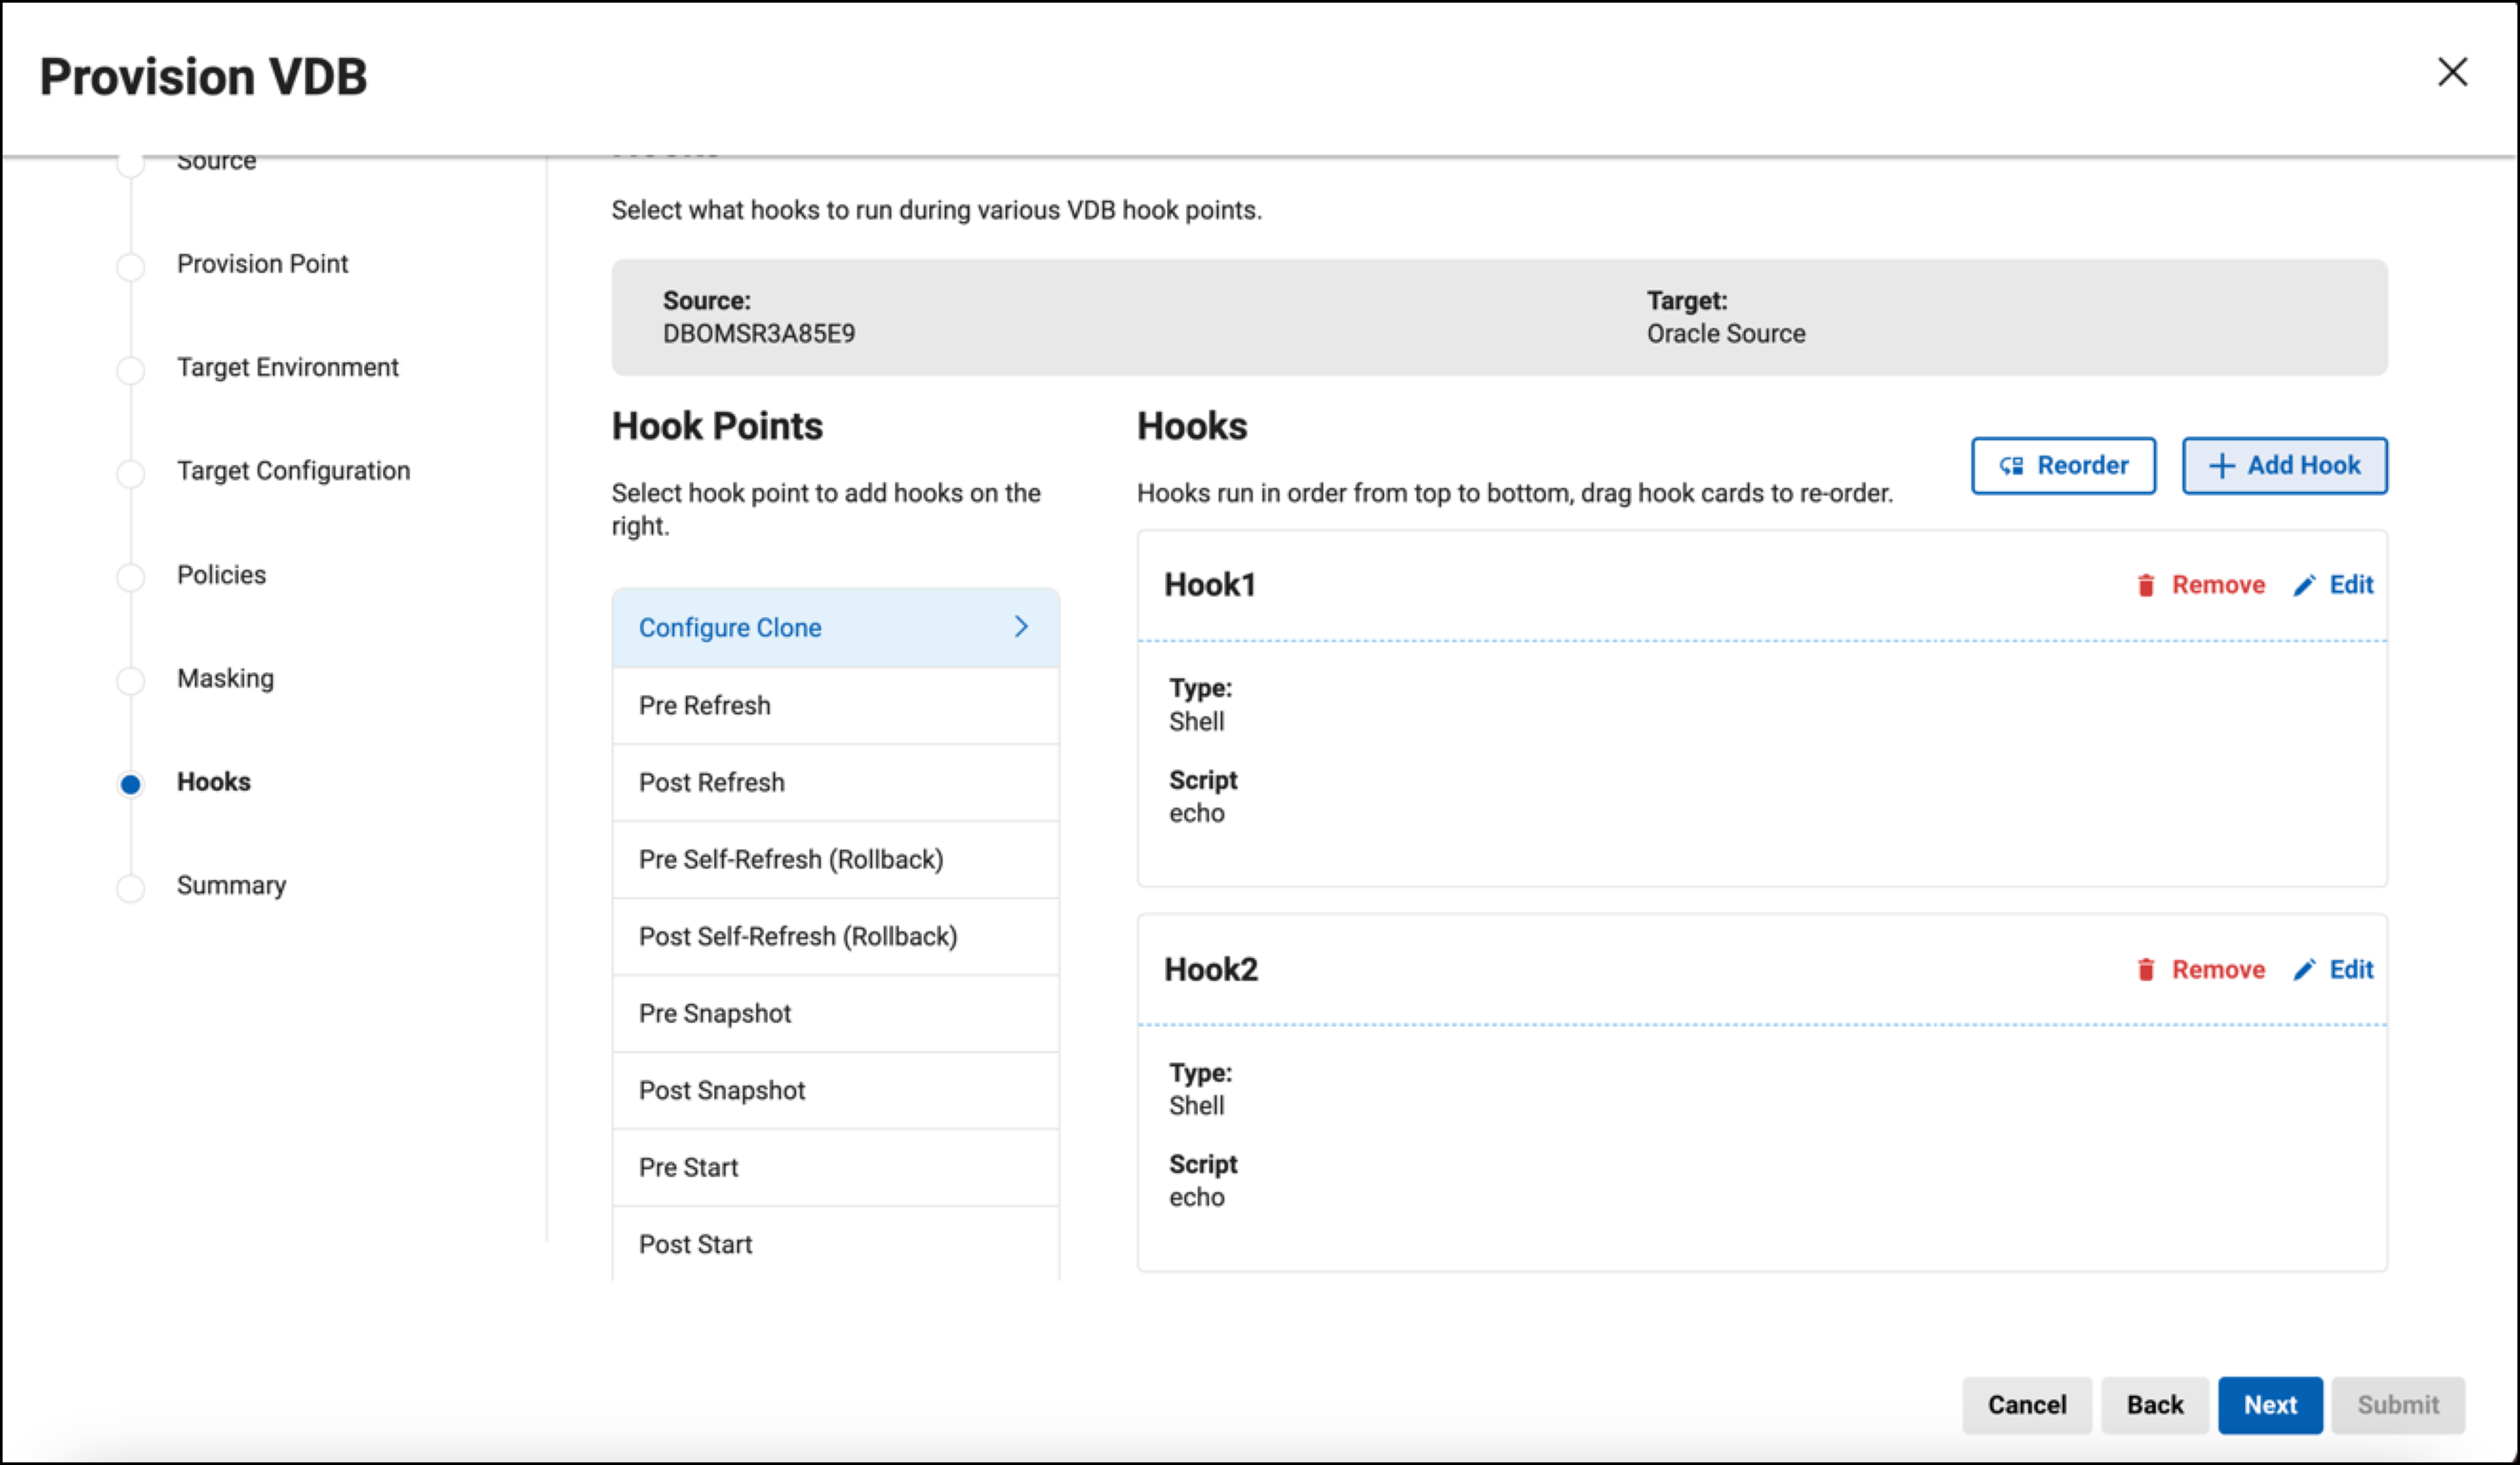Click the trash icon on Hook1
The width and height of the screenshot is (2520, 1465).
2145,585
